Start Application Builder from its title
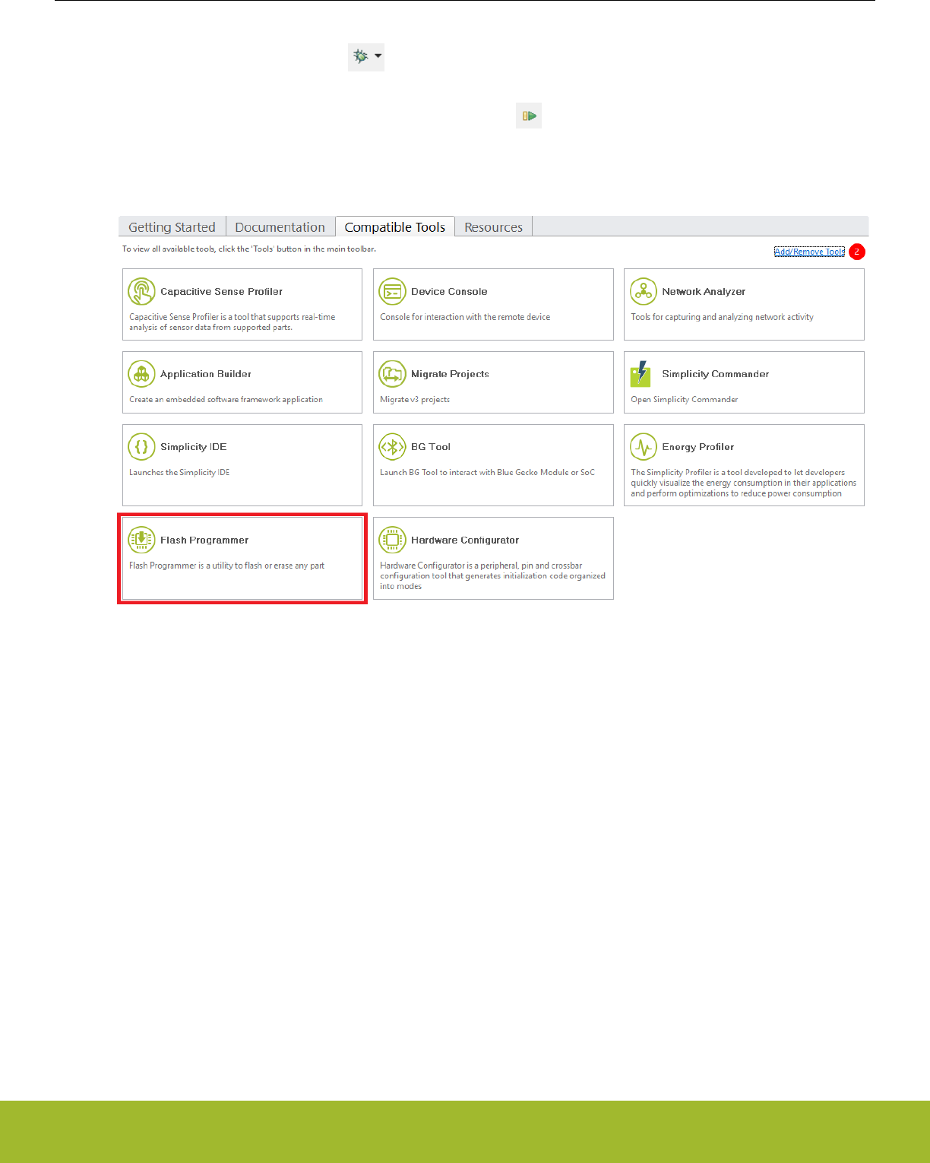The image size is (930, 1163). [206, 374]
